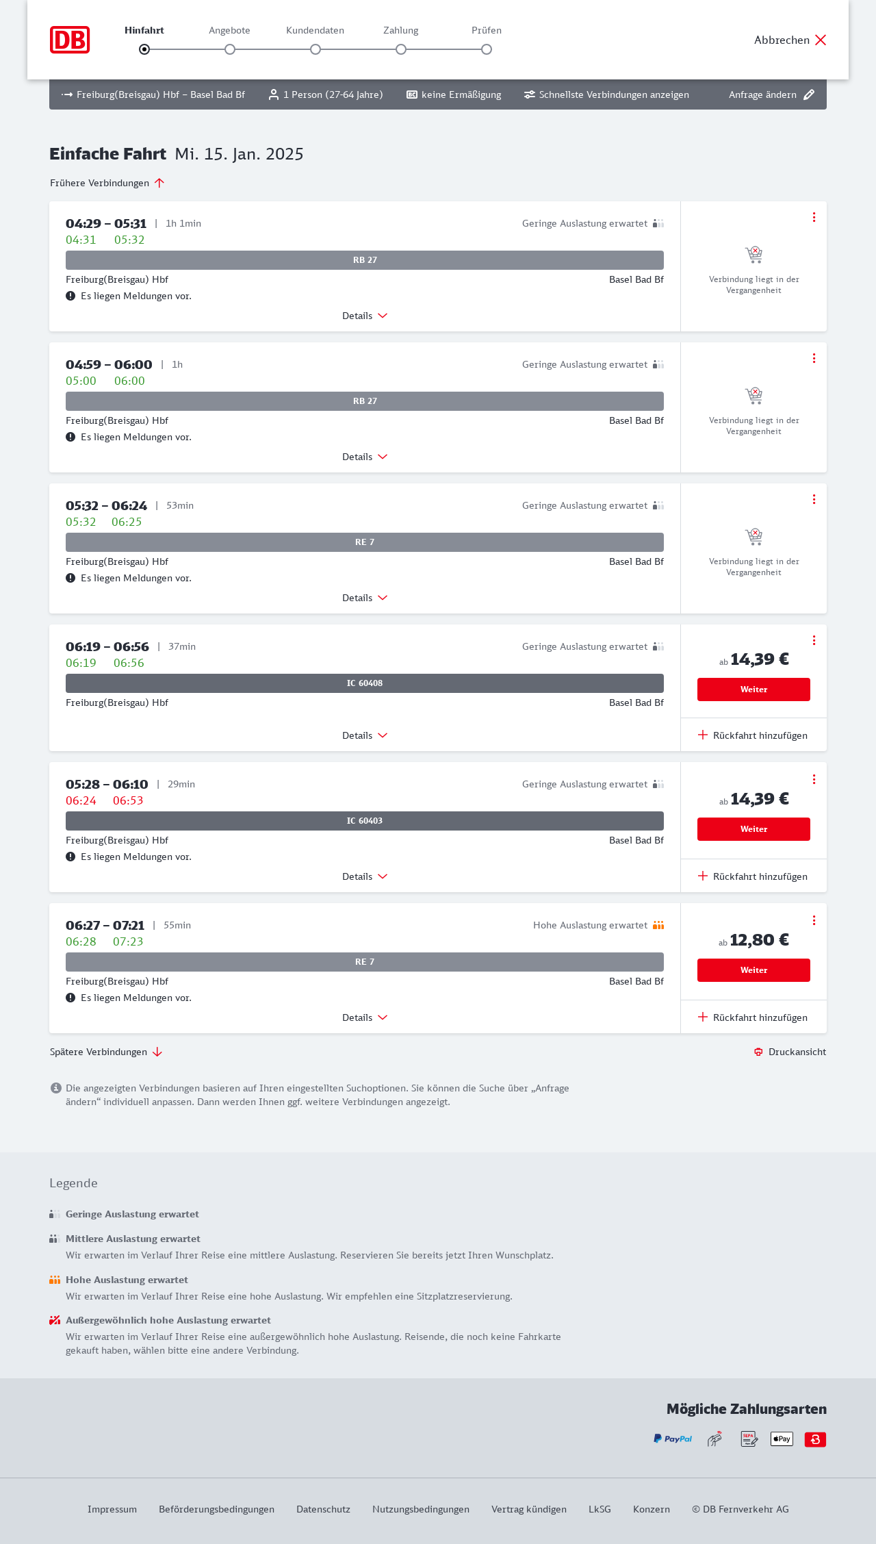Select the Angebote step in the progress bar
The height and width of the screenshot is (1544, 876).
coord(230,49)
